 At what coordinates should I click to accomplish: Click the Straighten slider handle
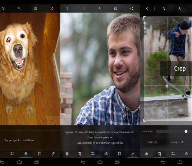tap(186, 132)
